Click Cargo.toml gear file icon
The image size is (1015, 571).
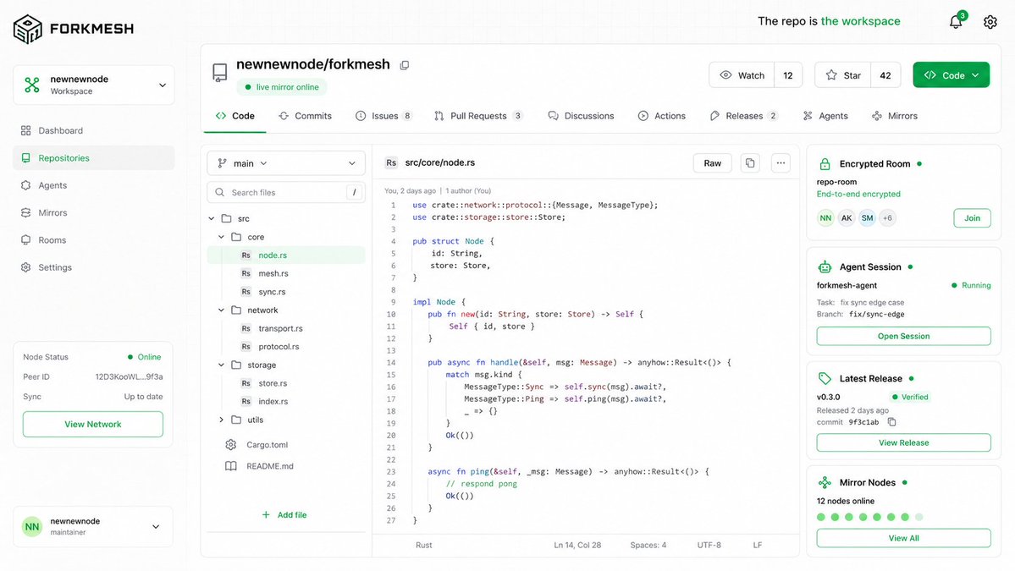coord(231,445)
